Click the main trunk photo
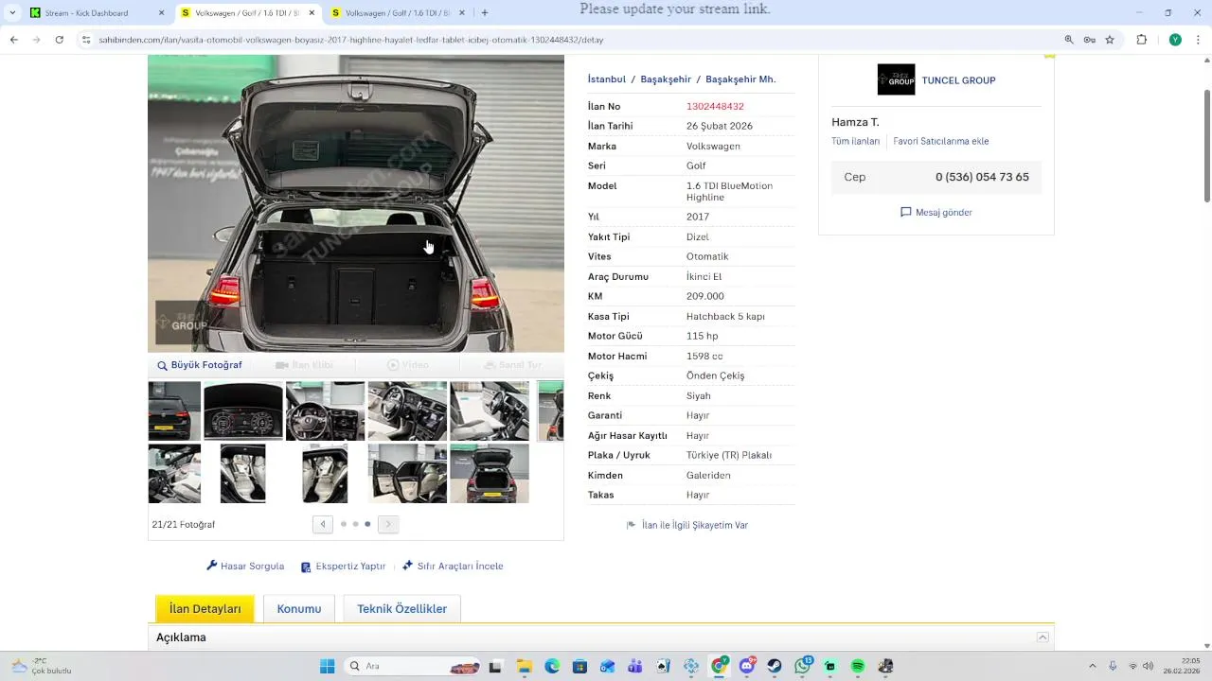 (x=356, y=203)
